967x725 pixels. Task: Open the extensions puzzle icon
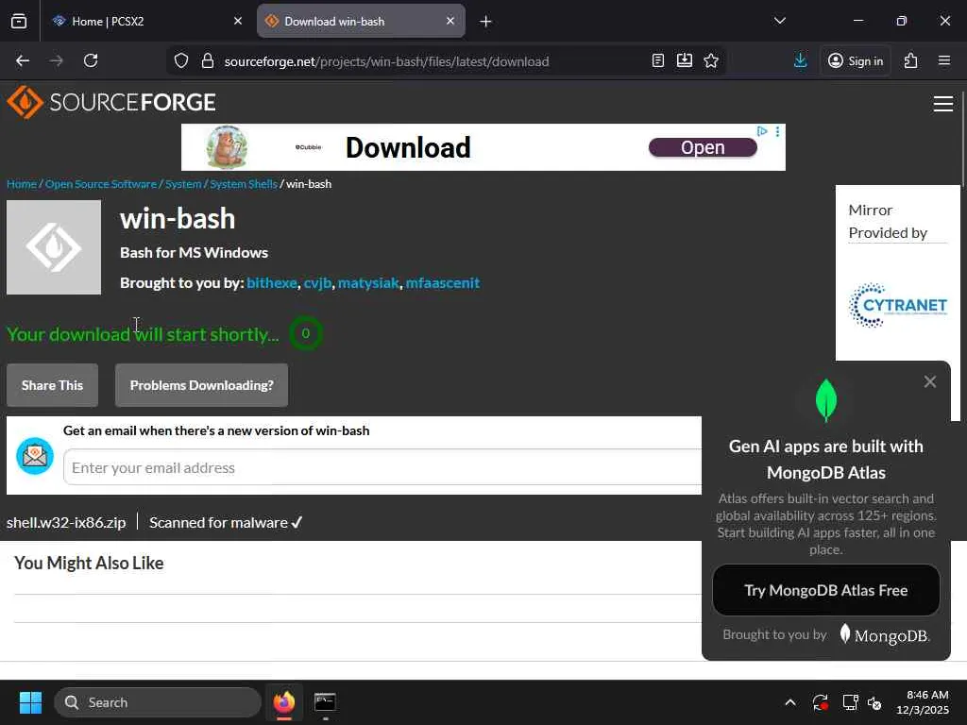911,61
